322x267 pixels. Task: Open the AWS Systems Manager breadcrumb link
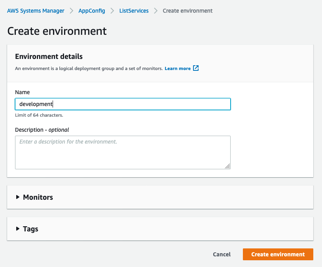[36, 11]
